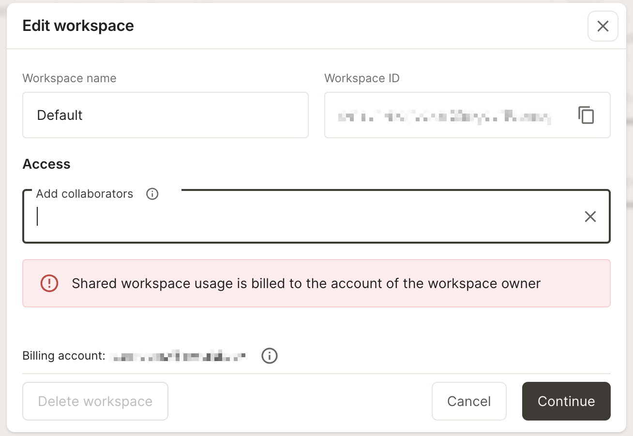The width and height of the screenshot is (633, 436).
Task: Click the Workspace ID label
Action: pos(362,78)
